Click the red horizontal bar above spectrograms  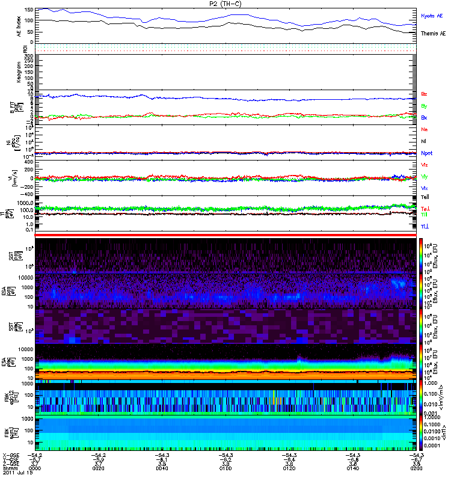pyautogui.click(x=226, y=235)
